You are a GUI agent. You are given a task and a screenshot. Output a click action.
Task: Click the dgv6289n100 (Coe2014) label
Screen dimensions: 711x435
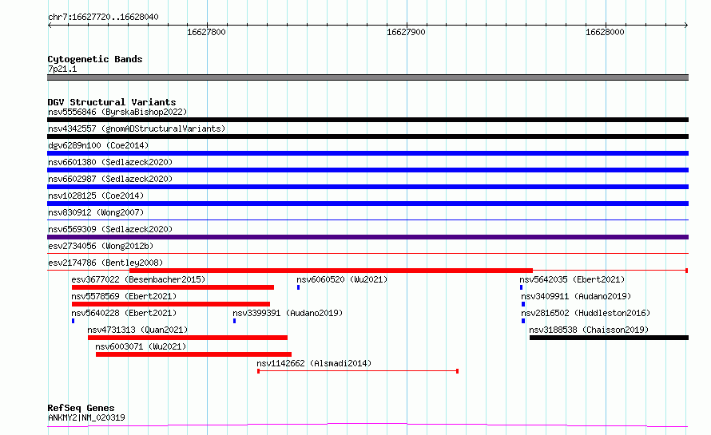click(x=98, y=145)
